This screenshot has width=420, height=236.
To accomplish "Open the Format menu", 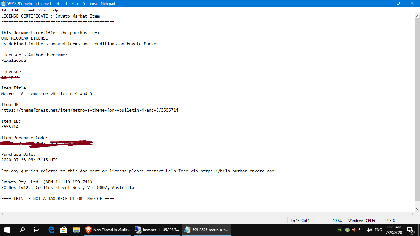I will tap(28, 10).
